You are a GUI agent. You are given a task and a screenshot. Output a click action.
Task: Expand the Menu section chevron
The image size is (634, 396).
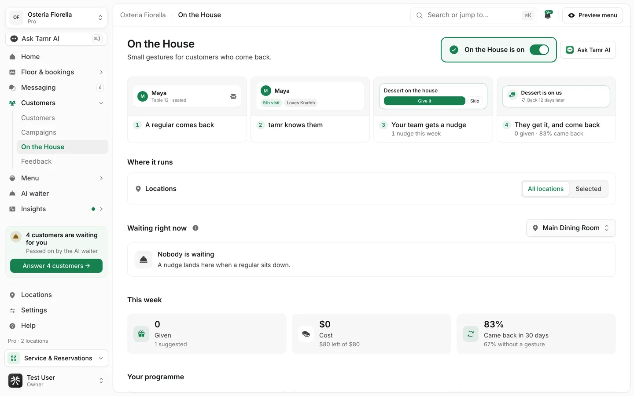pyautogui.click(x=101, y=178)
